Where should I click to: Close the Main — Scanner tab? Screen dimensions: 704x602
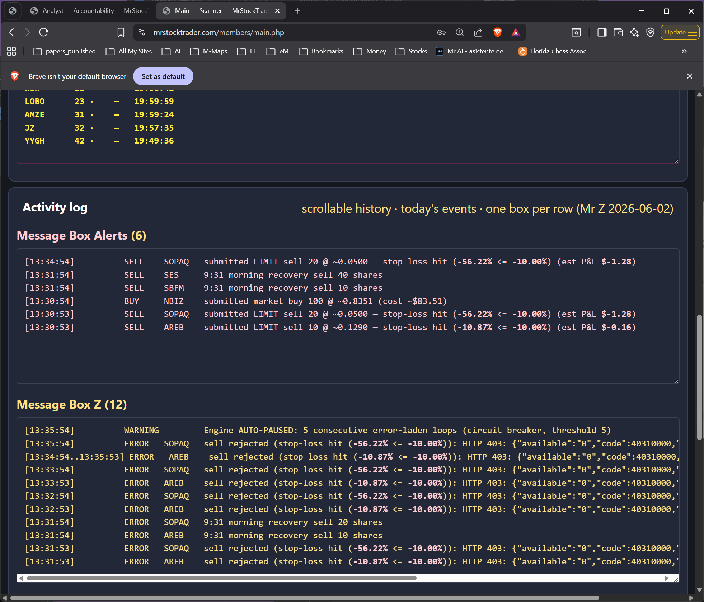coord(277,11)
